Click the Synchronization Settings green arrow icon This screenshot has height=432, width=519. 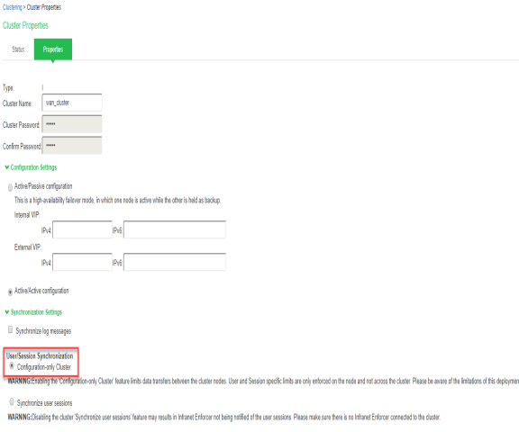[x=7, y=312]
